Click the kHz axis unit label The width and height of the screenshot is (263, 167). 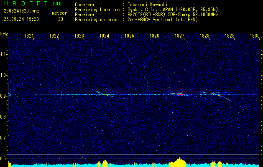click(4, 34)
